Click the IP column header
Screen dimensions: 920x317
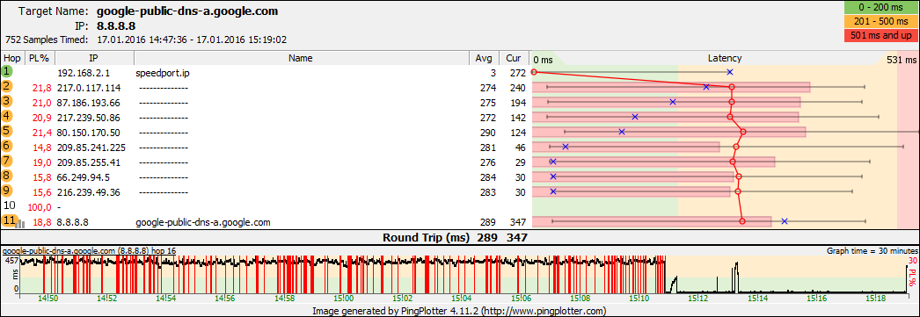click(x=94, y=58)
